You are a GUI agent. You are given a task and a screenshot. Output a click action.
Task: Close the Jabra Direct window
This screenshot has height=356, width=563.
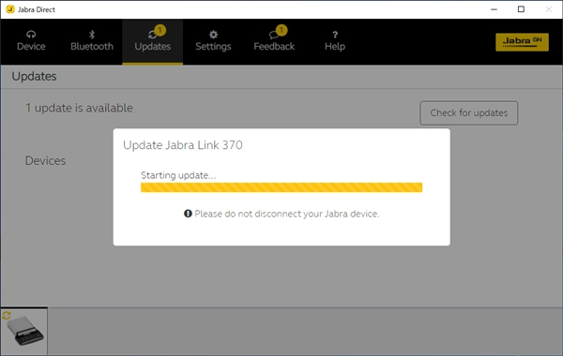(548, 9)
